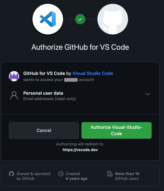Screen dimensions: 164x191
Task: Expand the Personal user data chevron
Action: pos(148,94)
